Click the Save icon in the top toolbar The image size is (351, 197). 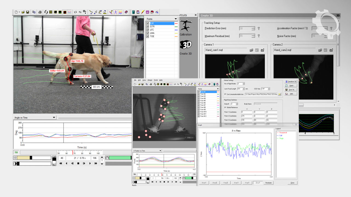(x=28, y=12)
